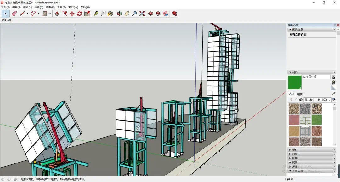This screenshot has height=182, width=340.
Task: Choose the Move tool in toolbar
Action: click(x=72, y=14)
